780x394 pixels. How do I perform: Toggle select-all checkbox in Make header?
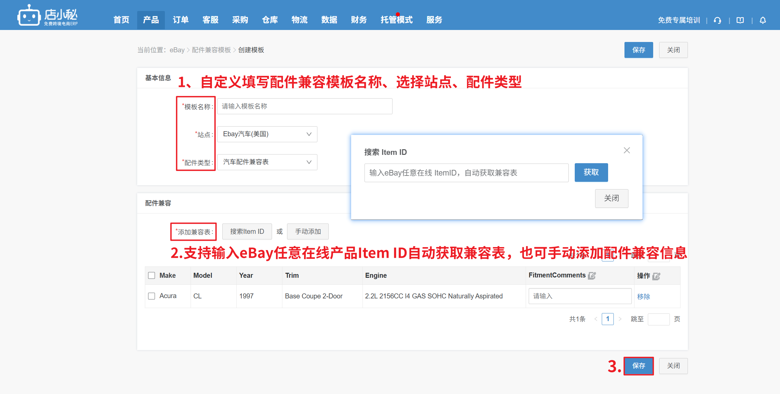click(152, 275)
